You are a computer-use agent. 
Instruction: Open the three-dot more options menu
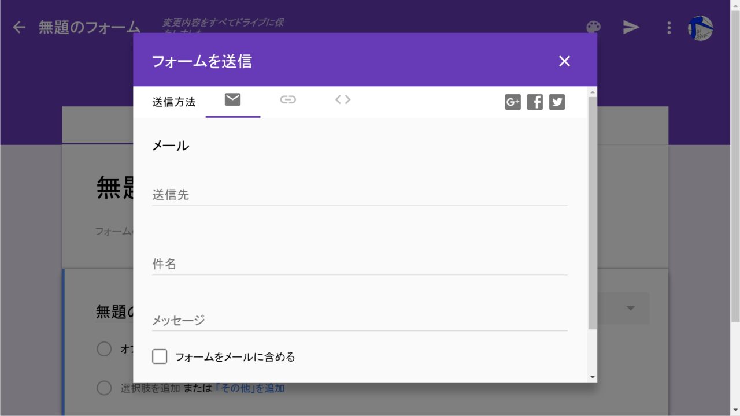click(x=669, y=27)
